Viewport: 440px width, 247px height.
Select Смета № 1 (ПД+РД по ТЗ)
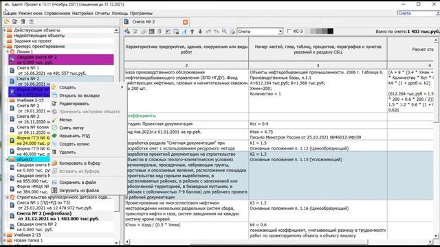55,205
